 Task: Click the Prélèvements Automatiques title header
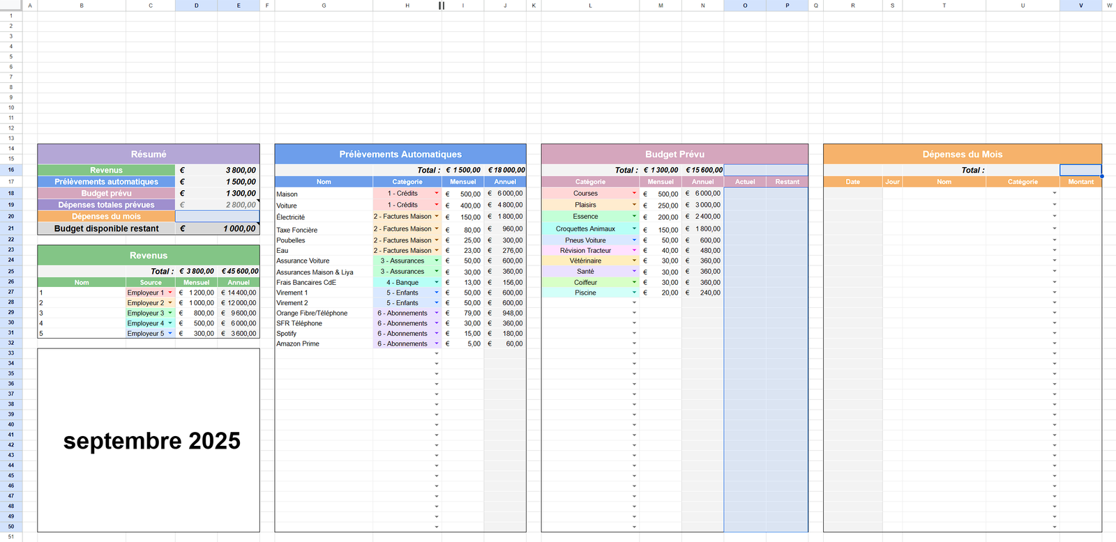click(x=400, y=154)
